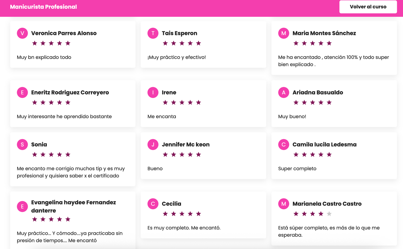Select the reviewer name Evangelina haydee Fernandez danterre
The height and width of the screenshot is (249, 403).
point(73,206)
